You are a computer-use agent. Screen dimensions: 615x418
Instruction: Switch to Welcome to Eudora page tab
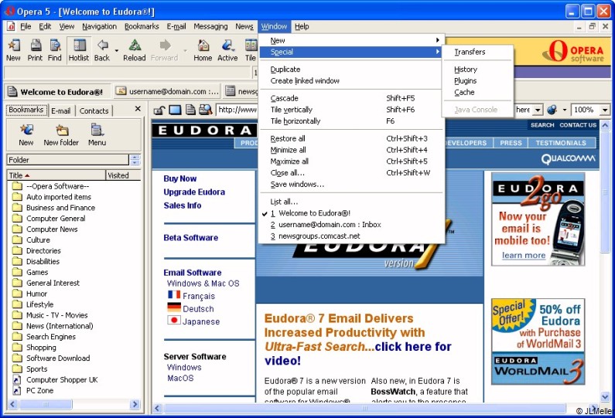[58, 92]
